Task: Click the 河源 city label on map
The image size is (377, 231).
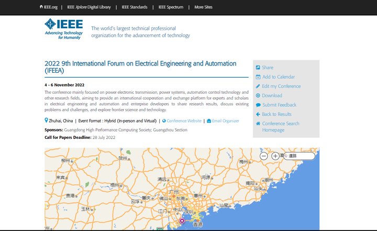Action: (x=206, y=178)
